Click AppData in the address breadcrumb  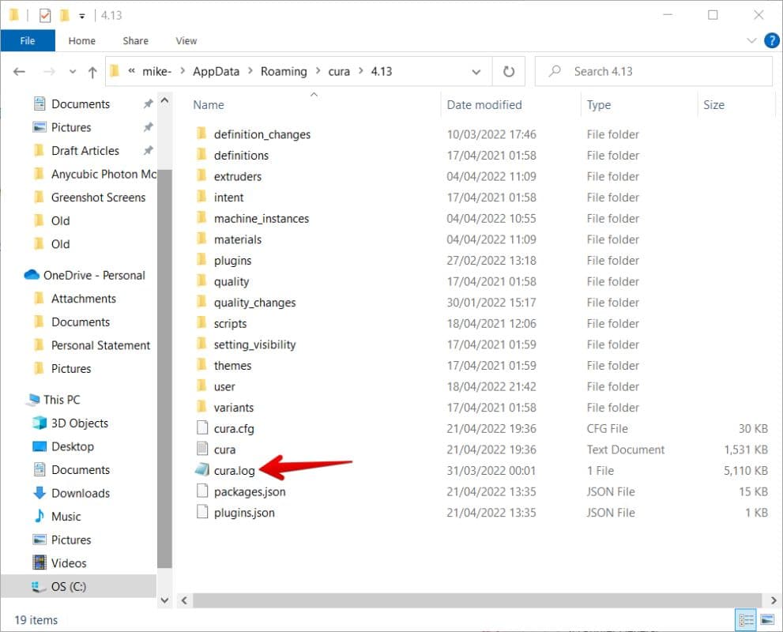coord(216,72)
